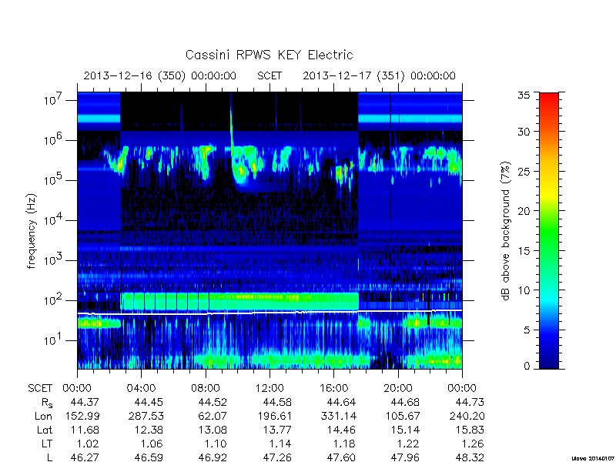
Task: Click the spectrogram plot area
Action: tap(269, 230)
